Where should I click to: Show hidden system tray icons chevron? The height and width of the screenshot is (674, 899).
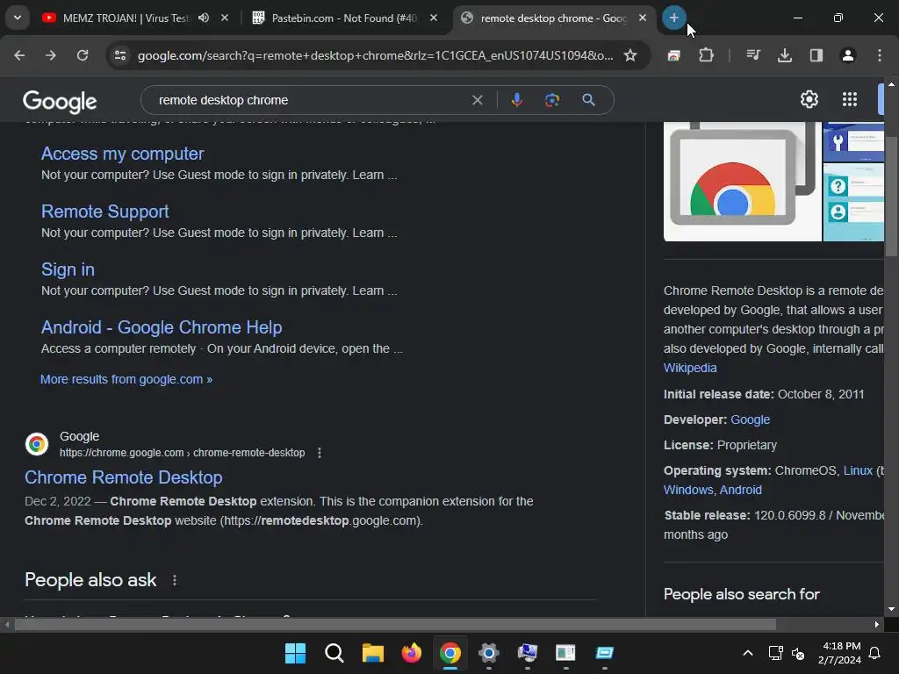coord(748,653)
